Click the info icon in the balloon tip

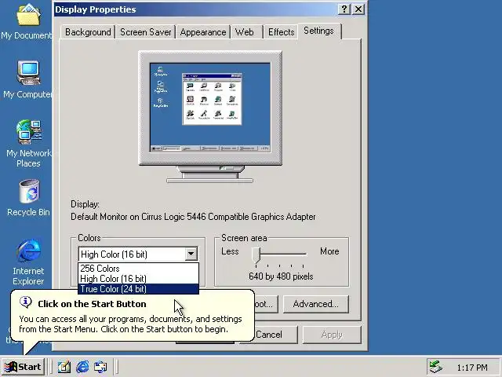[x=25, y=302]
